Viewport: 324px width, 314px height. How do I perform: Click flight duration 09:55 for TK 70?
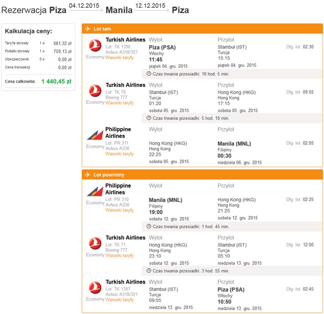tap(308, 92)
